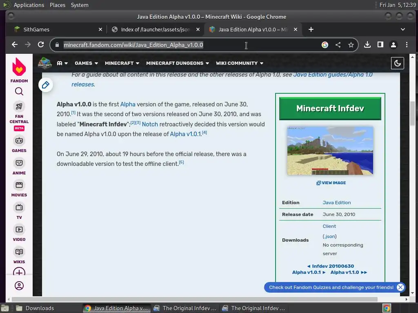The image size is (418, 313).
Task: Open the user profile icon in Fandom sidebar
Action: click(19, 286)
